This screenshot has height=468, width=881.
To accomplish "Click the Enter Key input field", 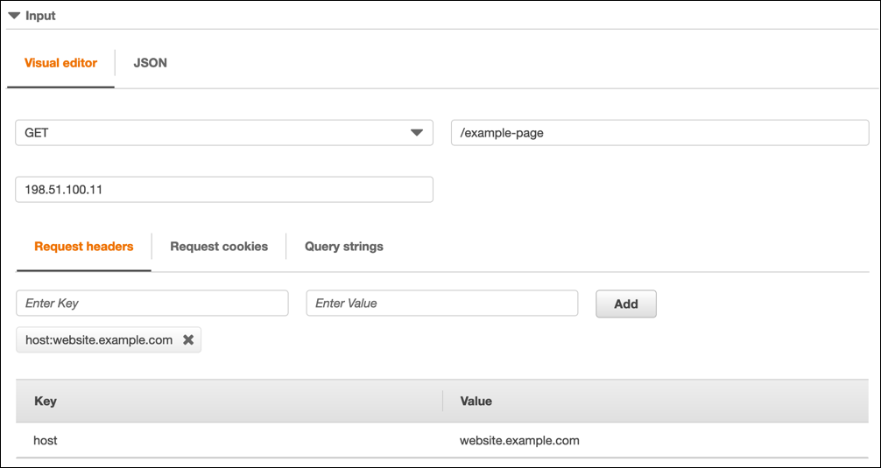I will 152,304.
